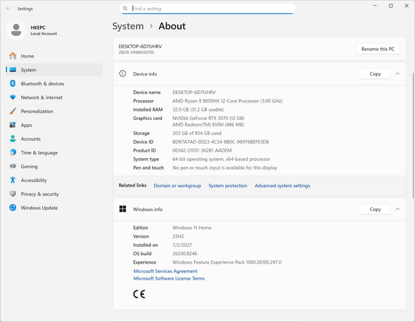Close the Settings window

click(407, 6)
